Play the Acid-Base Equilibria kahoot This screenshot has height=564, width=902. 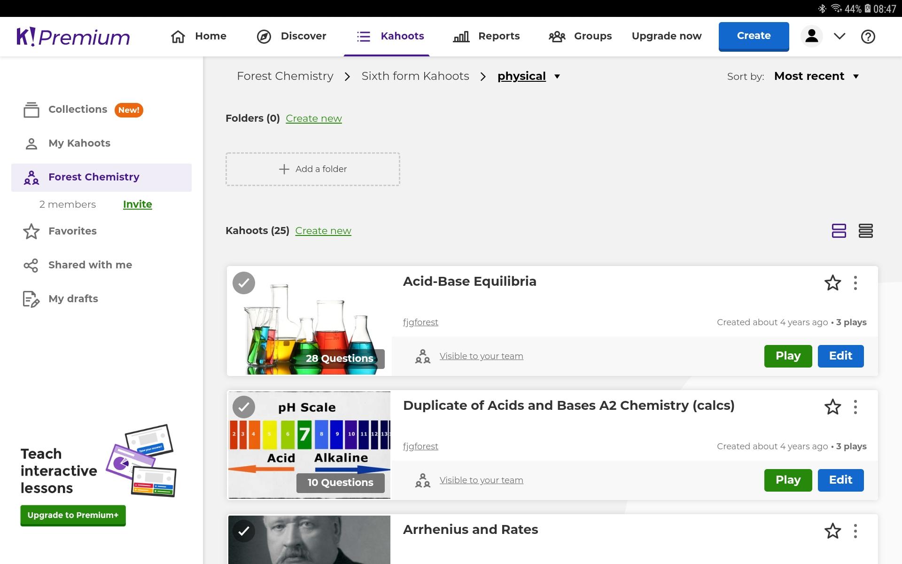point(788,356)
